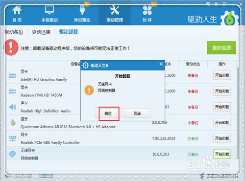This screenshot has width=245, height=181.
Task: Click 未备份 status for Bluetooth adapter
Action: tap(193, 123)
